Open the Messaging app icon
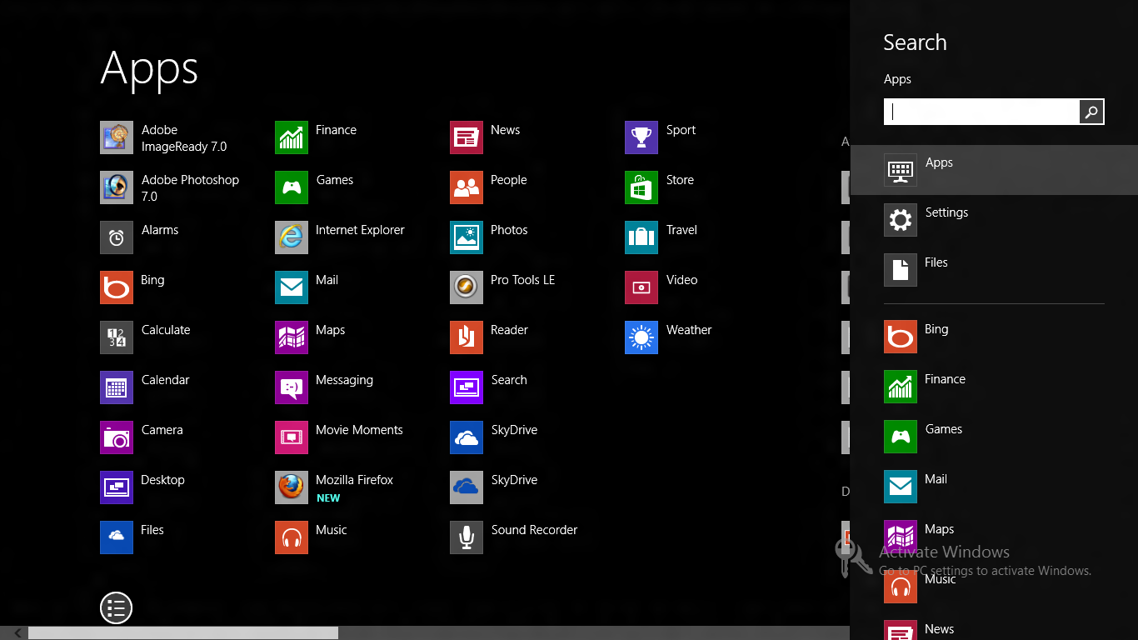 tap(292, 387)
